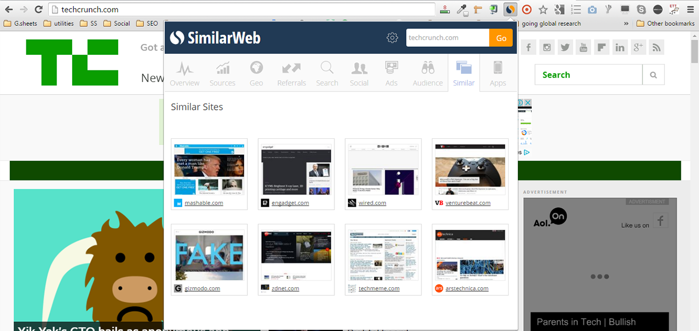Click the TechCrunch search magnifier button
Image resolution: width=699 pixels, height=331 pixels.
[x=653, y=75]
